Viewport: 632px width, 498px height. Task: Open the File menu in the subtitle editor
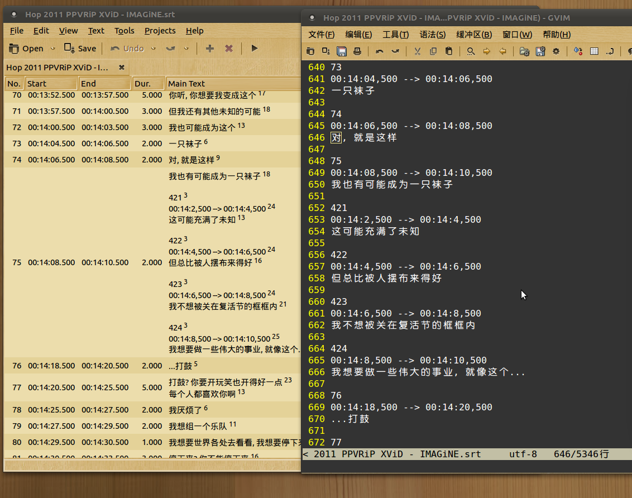coord(17,31)
